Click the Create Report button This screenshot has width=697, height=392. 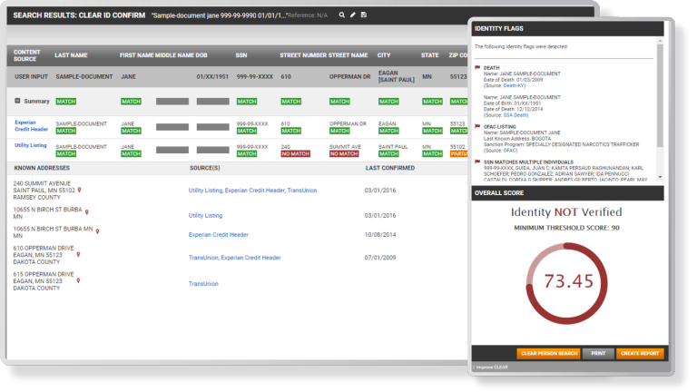643,353
